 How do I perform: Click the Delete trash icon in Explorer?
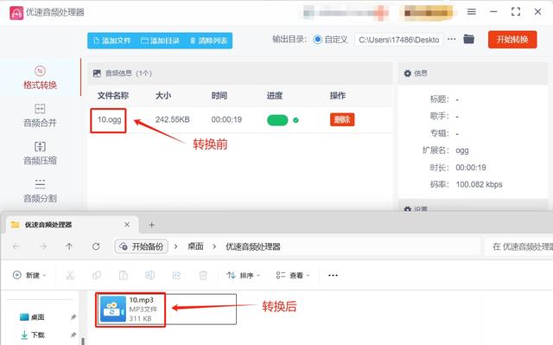pos(203,275)
